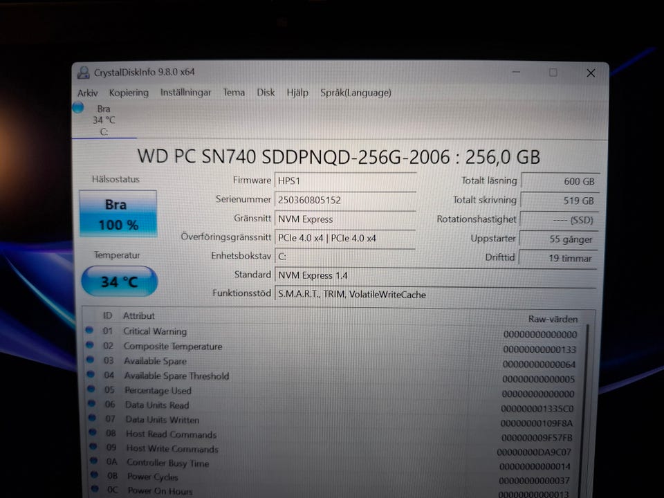This screenshot has width=664, height=498.
Task: Click the status dot for Data Units Read
Action: coord(92,403)
